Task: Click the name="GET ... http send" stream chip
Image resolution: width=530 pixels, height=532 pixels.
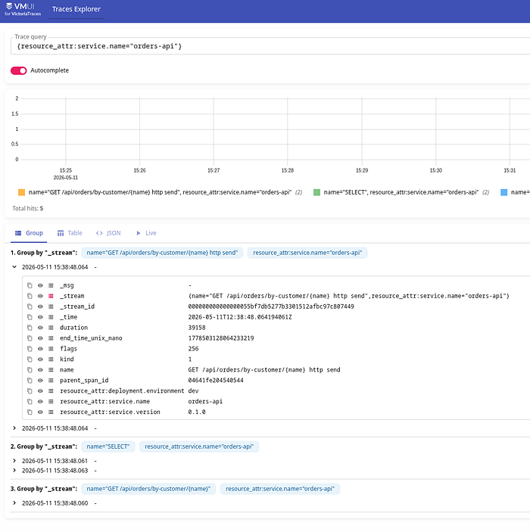Action: point(162,253)
